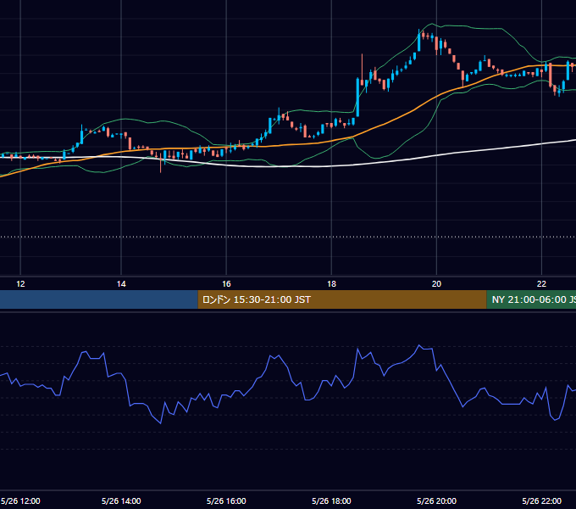Click the 5/26 22:00 date label
The width and height of the screenshot is (576, 509).
point(542,501)
